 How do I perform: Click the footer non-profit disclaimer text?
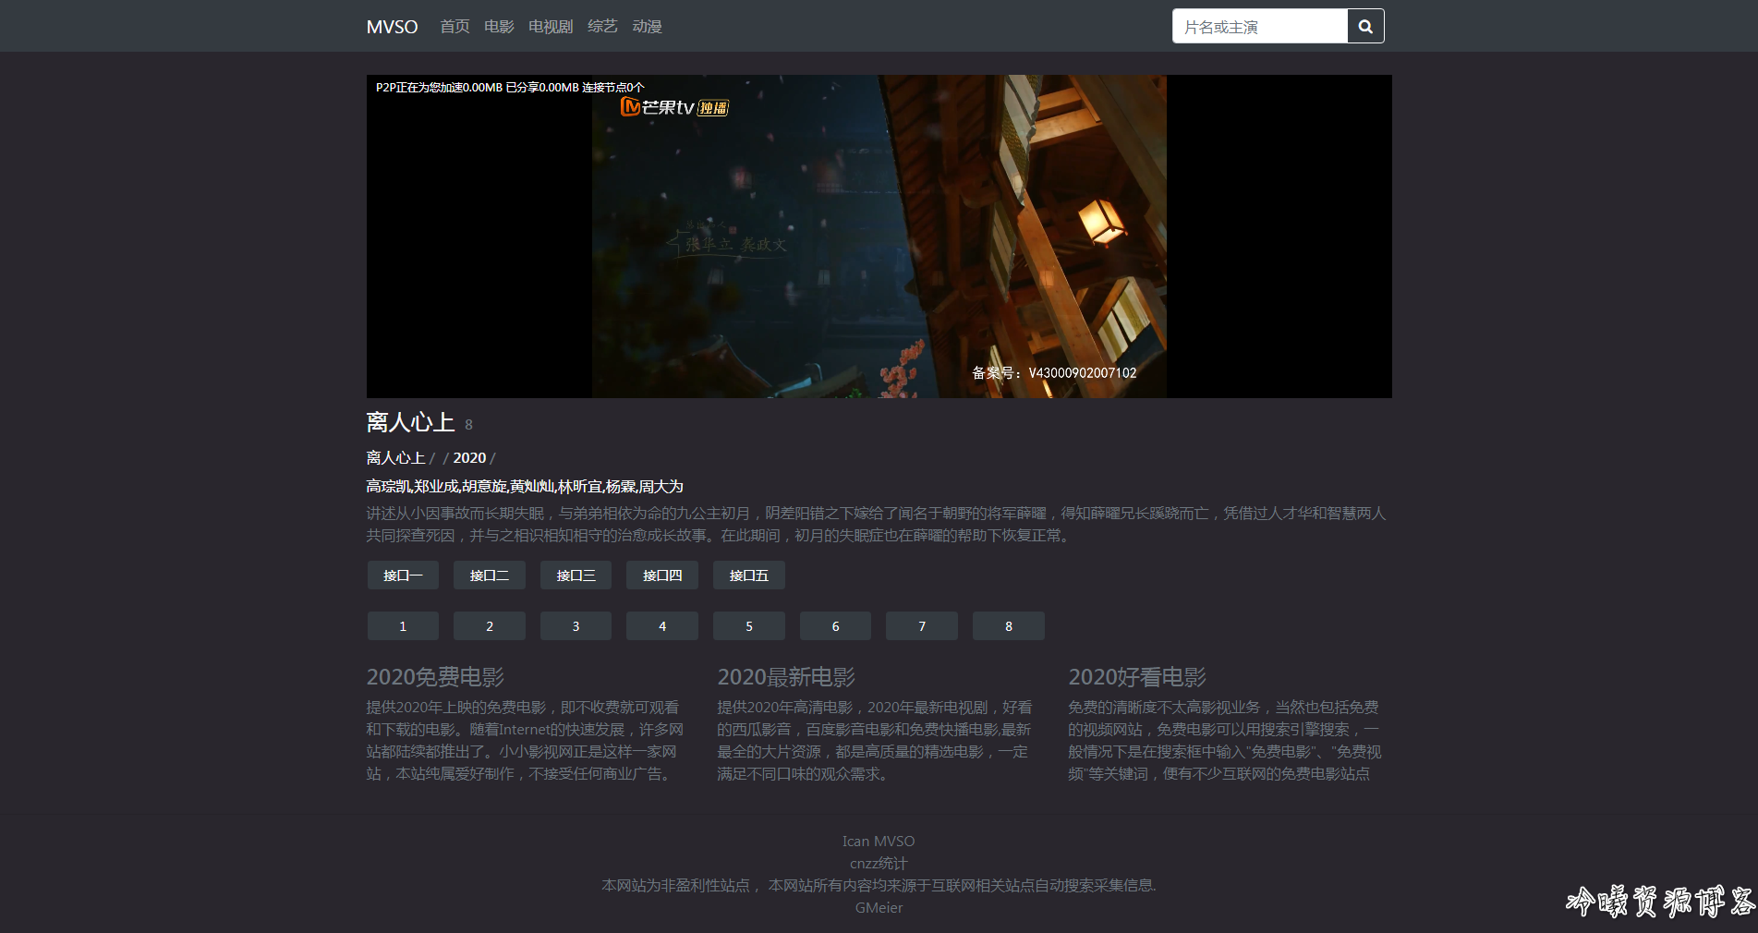pyautogui.click(x=879, y=886)
